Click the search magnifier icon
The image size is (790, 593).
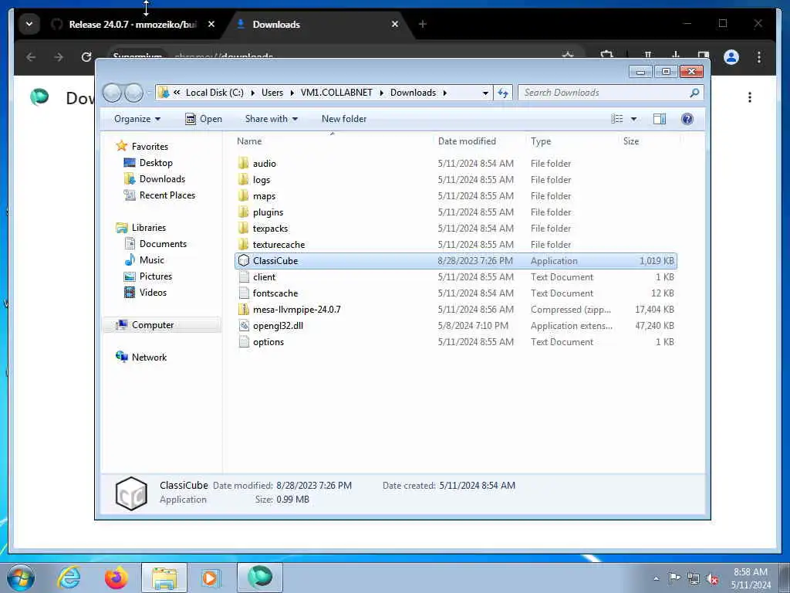point(694,93)
